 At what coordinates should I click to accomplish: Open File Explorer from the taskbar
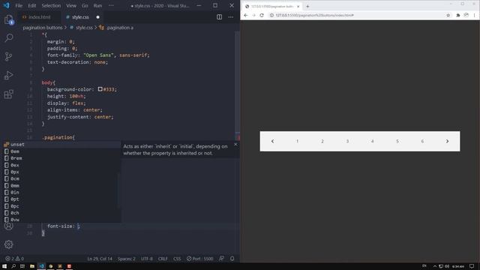[32, 266]
